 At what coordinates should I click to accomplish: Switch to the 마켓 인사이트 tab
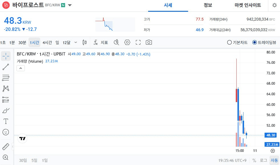(x=248, y=5)
